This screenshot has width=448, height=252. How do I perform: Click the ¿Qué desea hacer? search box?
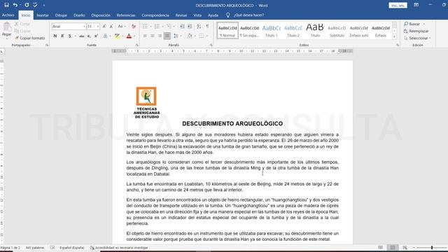click(248, 15)
